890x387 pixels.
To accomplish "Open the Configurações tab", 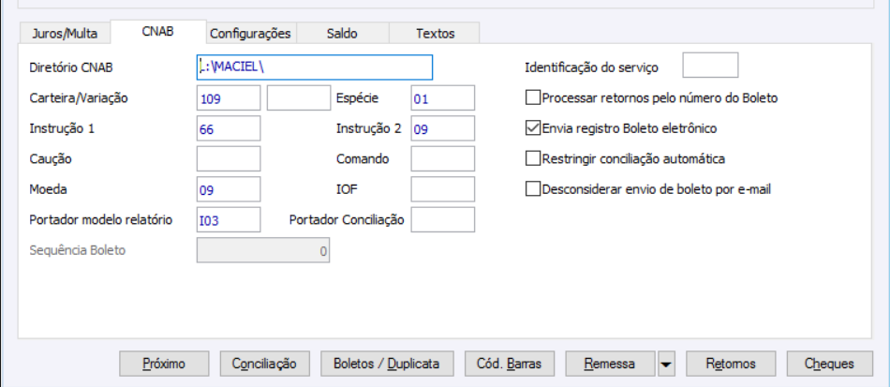I will [x=250, y=33].
